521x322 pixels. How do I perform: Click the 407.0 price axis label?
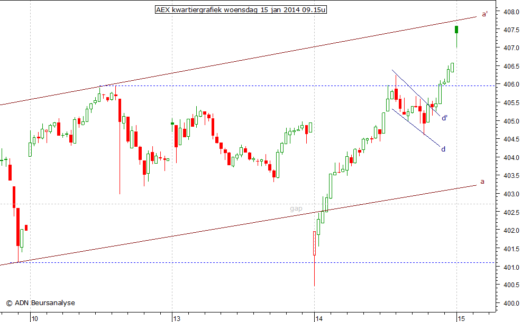(511, 48)
